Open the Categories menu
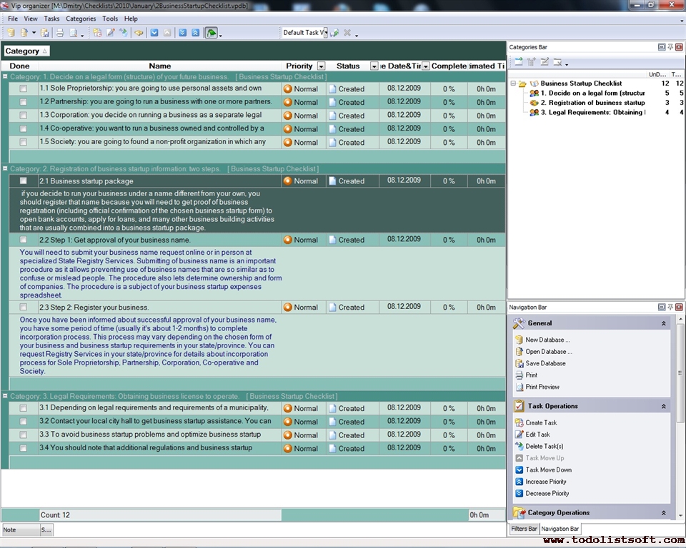 coord(80,19)
